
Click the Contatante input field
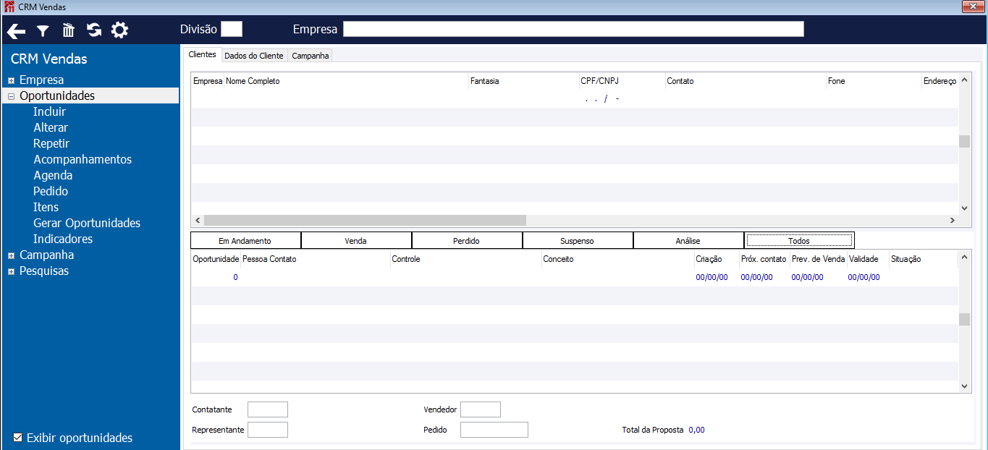[x=268, y=409]
